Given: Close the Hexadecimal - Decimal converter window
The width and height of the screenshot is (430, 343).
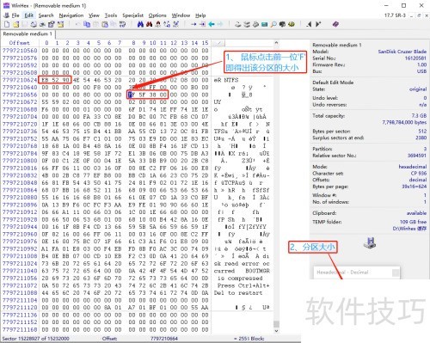Looking at the screenshot, I should [x=396, y=273].
